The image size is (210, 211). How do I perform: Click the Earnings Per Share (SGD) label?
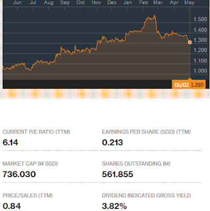point(146,132)
